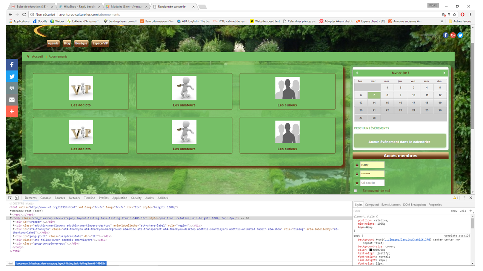
Task: Toggle the .cls class editor
Action: pyautogui.click(x=463, y=211)
